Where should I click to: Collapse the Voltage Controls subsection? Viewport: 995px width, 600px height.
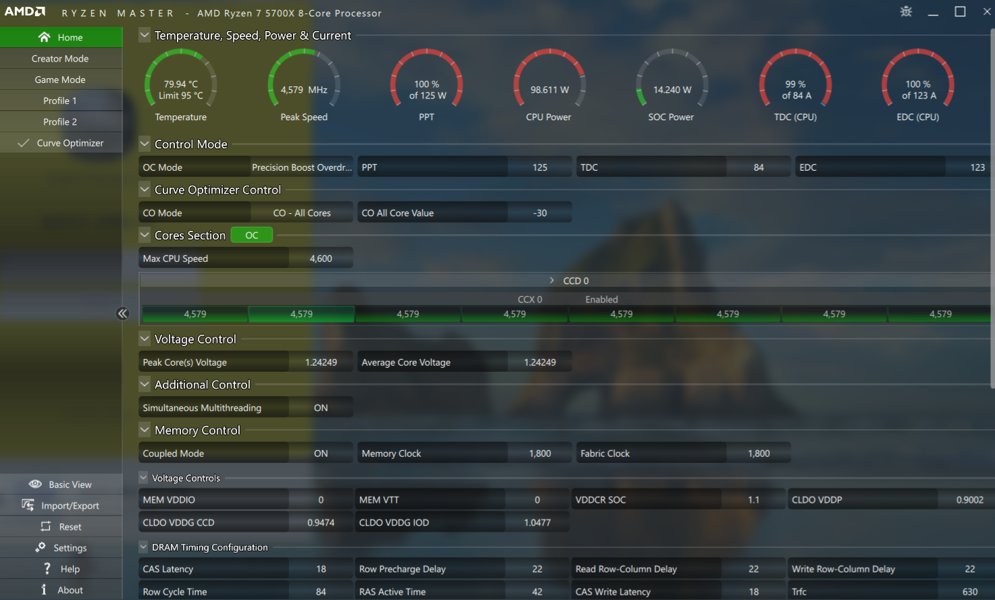pyautogui.click(x=143, y=478)
